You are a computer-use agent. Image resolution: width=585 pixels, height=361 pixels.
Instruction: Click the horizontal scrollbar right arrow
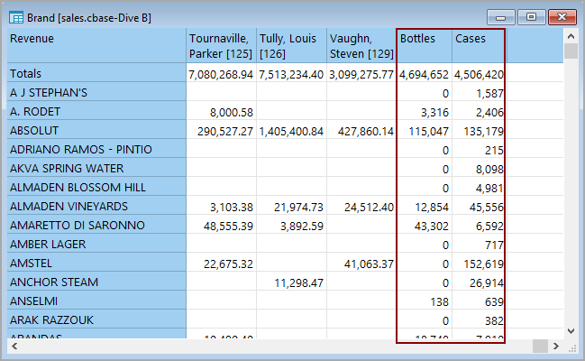click(x=557, y=347)
